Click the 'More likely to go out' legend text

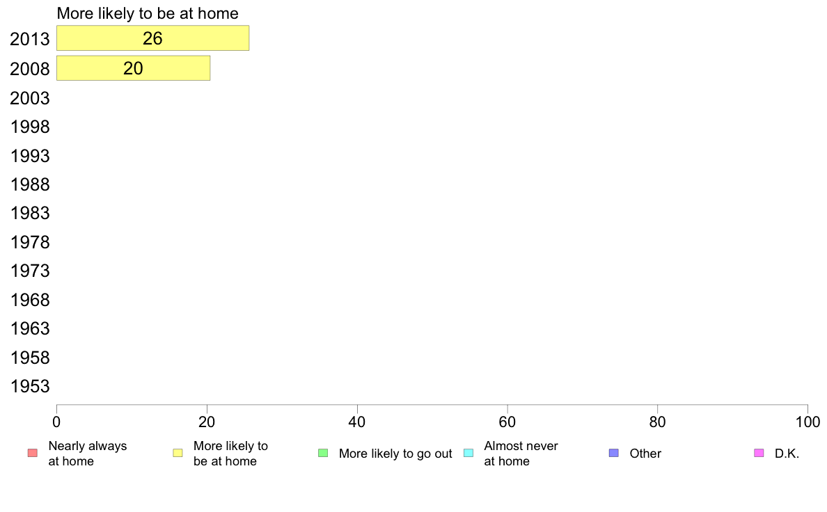[x=395, y=454]
